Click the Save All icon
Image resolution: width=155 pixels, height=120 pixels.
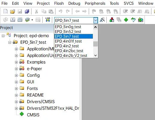coord(27,11)
